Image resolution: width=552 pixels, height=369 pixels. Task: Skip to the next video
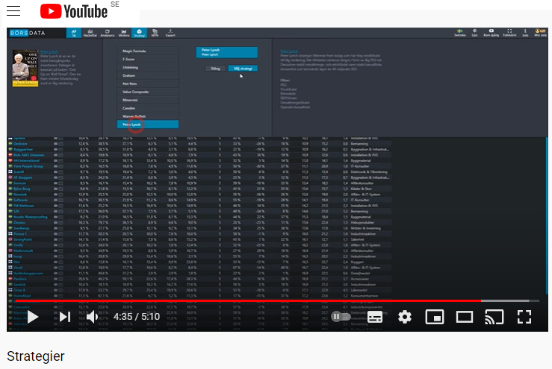pyautogui.click(x=65, y=317)
